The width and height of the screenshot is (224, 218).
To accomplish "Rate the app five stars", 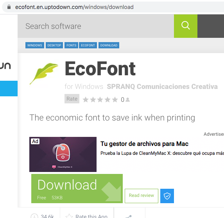I will (x=115, y=99).
